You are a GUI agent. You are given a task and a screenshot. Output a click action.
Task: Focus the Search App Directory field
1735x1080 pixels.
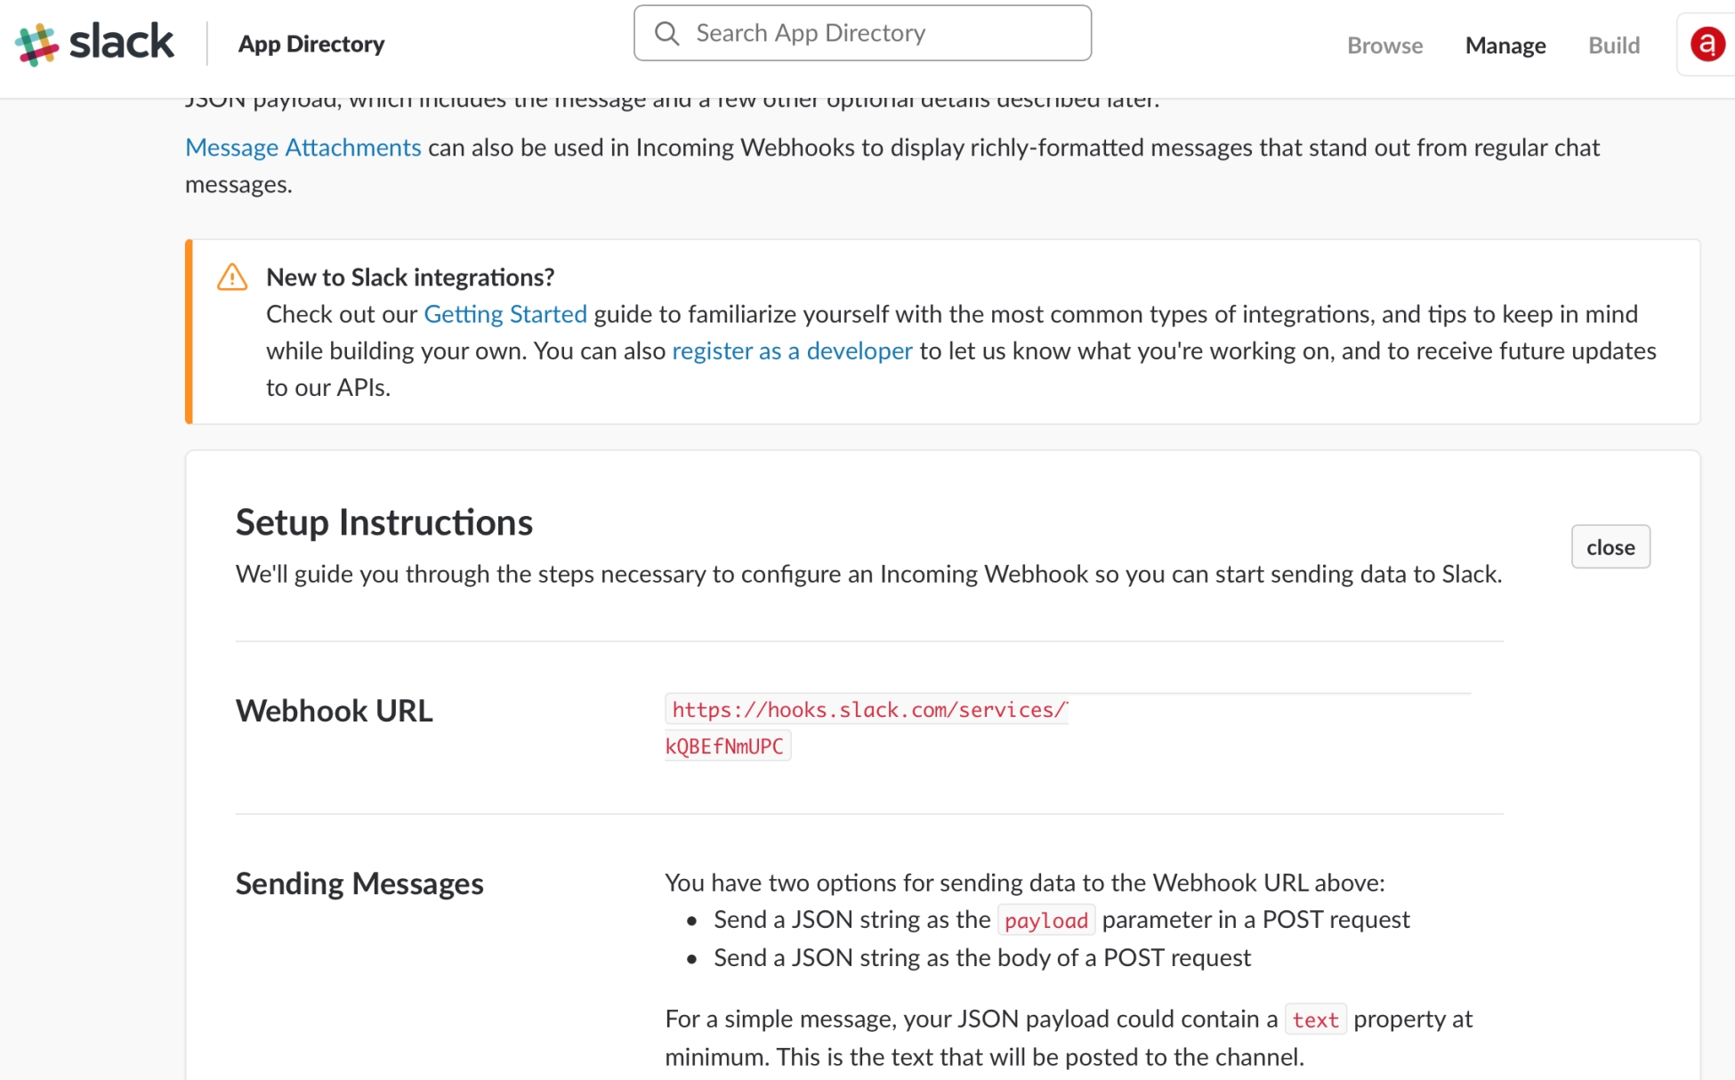pos(862,33)
